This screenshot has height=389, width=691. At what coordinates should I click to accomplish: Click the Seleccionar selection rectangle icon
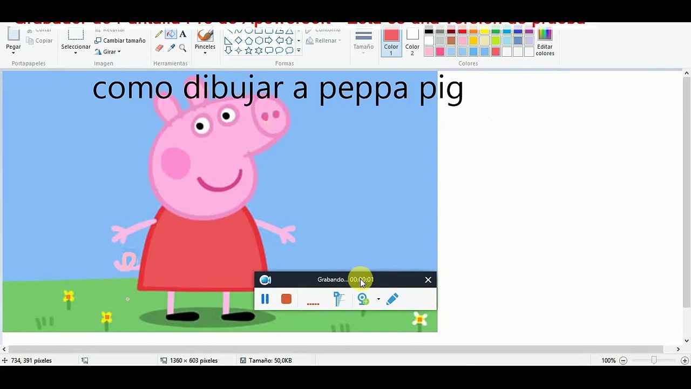[76, 35]
